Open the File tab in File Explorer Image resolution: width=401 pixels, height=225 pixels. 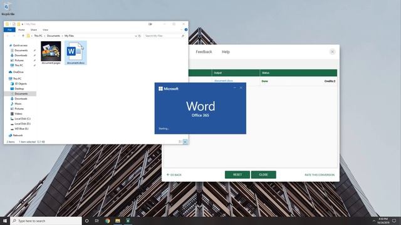(x=9, y=30)
